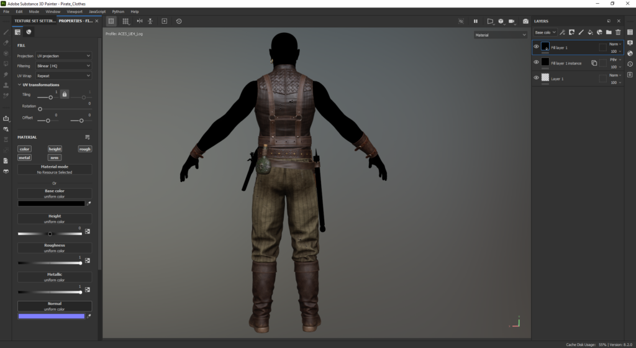The image size is (636, 348).
Task: Open the Edit menu
Action: click(x=19, y=12)
